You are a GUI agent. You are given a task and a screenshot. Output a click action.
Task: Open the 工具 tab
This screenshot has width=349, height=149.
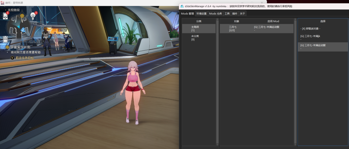tap(227, 14)
